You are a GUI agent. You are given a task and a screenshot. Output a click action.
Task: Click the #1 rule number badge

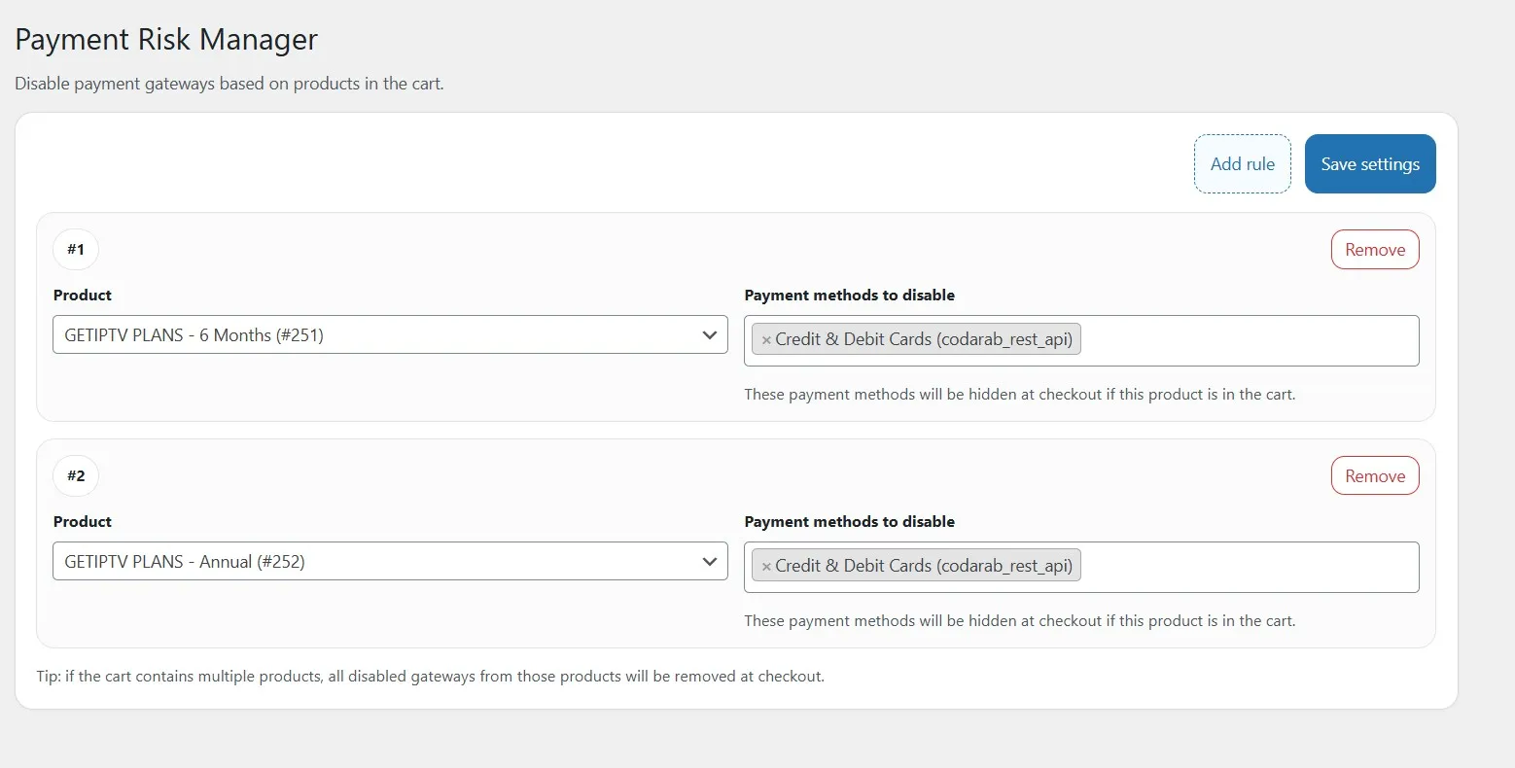(76, 250)
